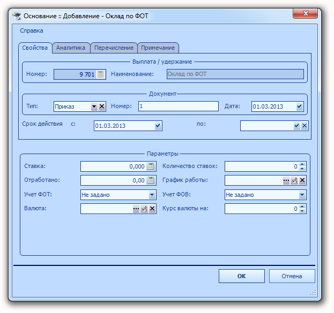
Task: Decrease Количество ставок with down arrow
Action: 302,169
